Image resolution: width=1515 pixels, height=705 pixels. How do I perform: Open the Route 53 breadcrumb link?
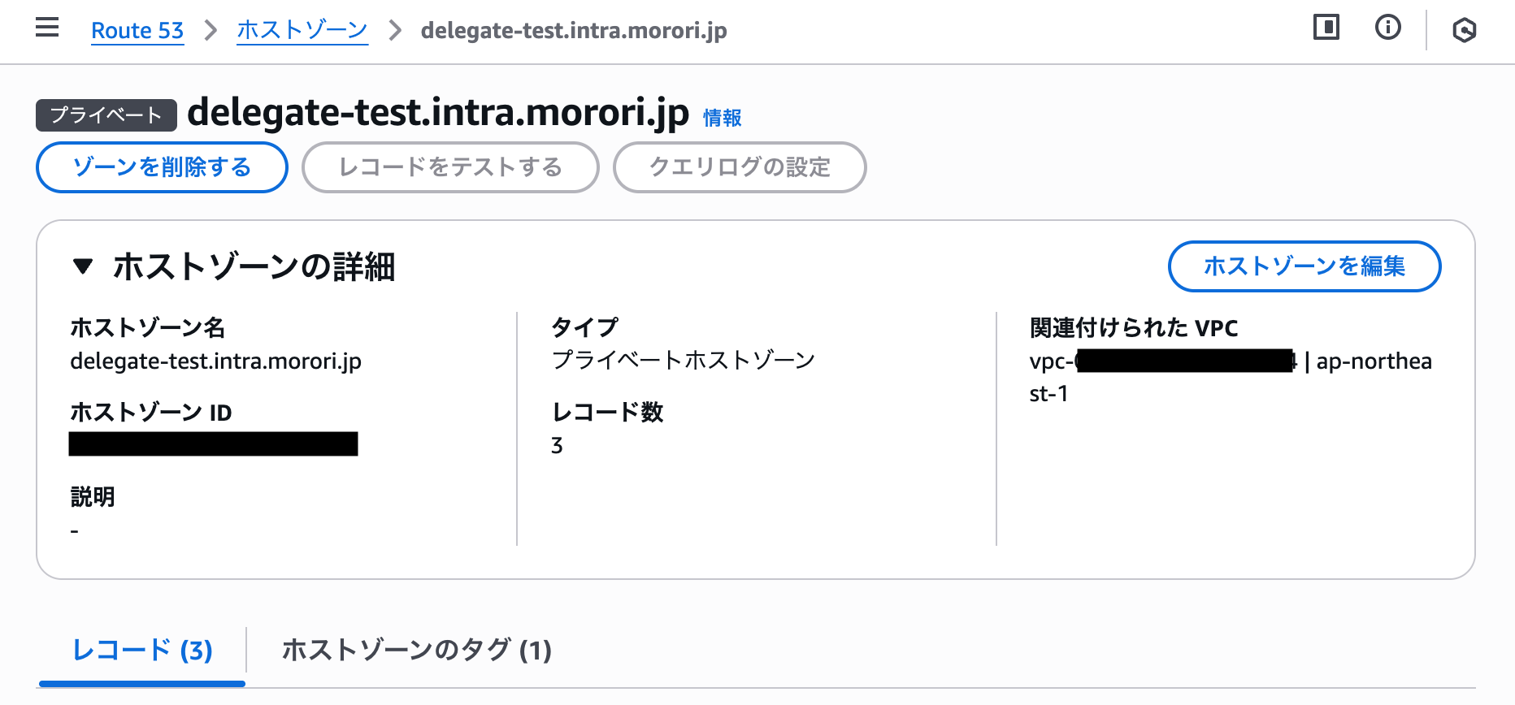(137, 31)
